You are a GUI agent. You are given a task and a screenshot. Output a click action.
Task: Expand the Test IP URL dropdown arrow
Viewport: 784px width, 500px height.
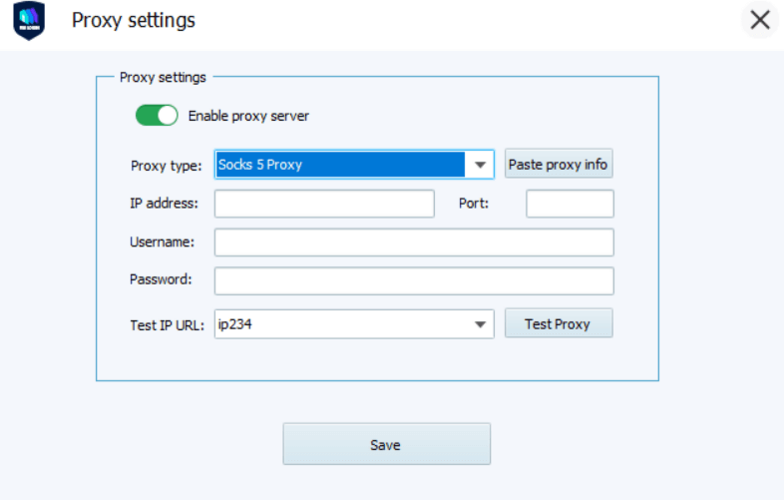482,324
